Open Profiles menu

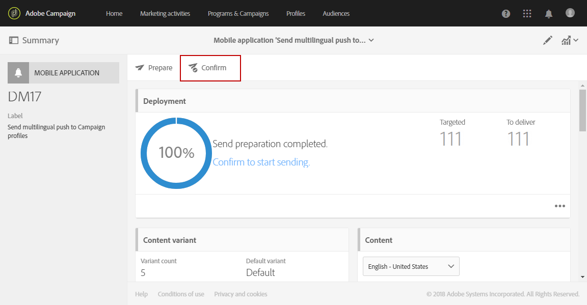[x=296, y=13]
